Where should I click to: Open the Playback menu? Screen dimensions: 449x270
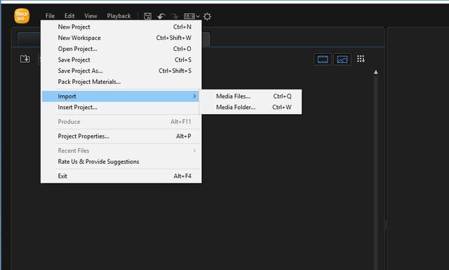point(119,16)
